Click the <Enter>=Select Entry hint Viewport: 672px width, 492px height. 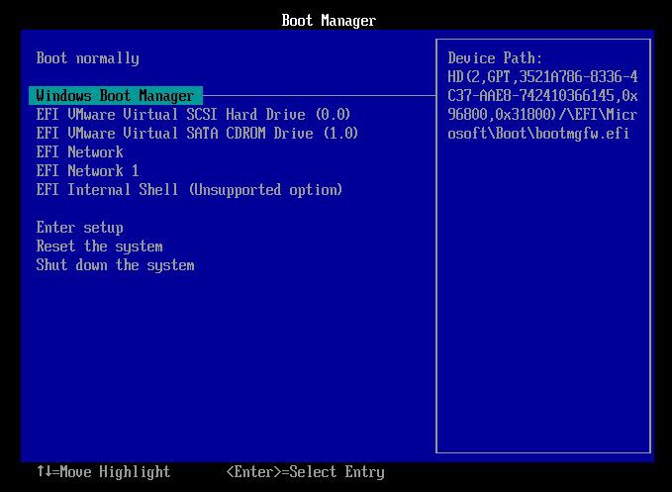tap(305, 472)
